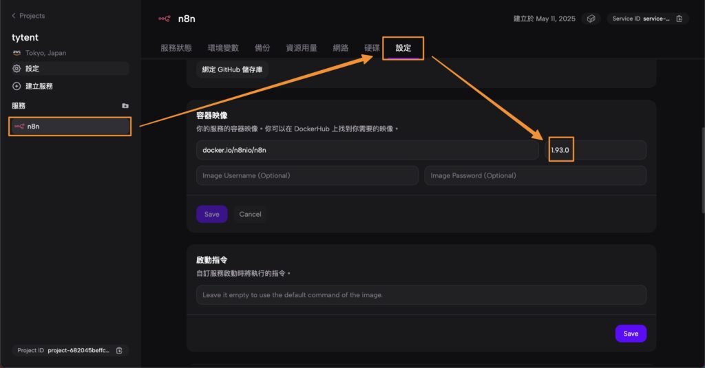
Task: Click 綁定 GitHub 儲存庫 button
Action: pos(232,69)
